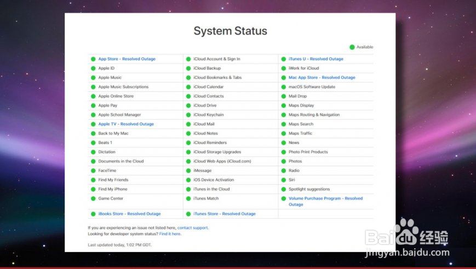
Task: Select the 'Back to My Mac' text
Action: pyautogui.click(x=113, y=133)
